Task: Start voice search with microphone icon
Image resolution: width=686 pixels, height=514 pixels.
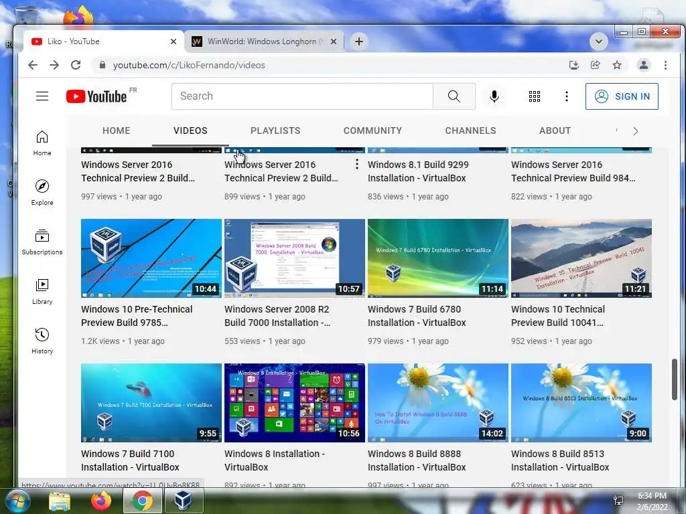Action: click(494, 96)
